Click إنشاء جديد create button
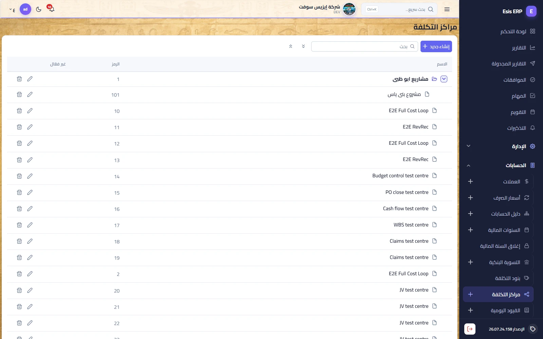This screenshot has height=339, width=543. (436, 46)
